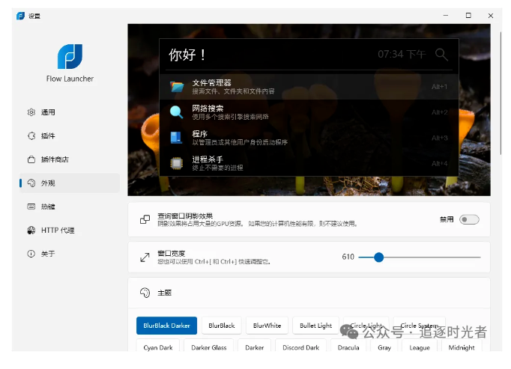
Task: Open the 热键 section
Action: [70, 207]
